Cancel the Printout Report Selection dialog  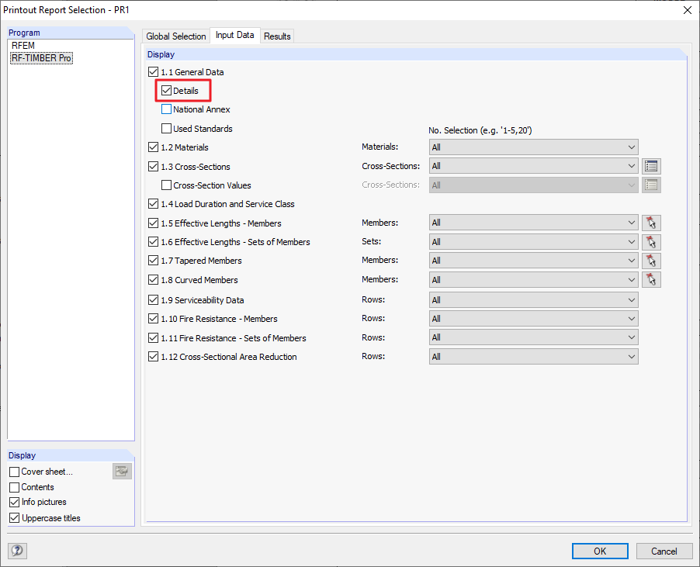click(x=664, y=551)
